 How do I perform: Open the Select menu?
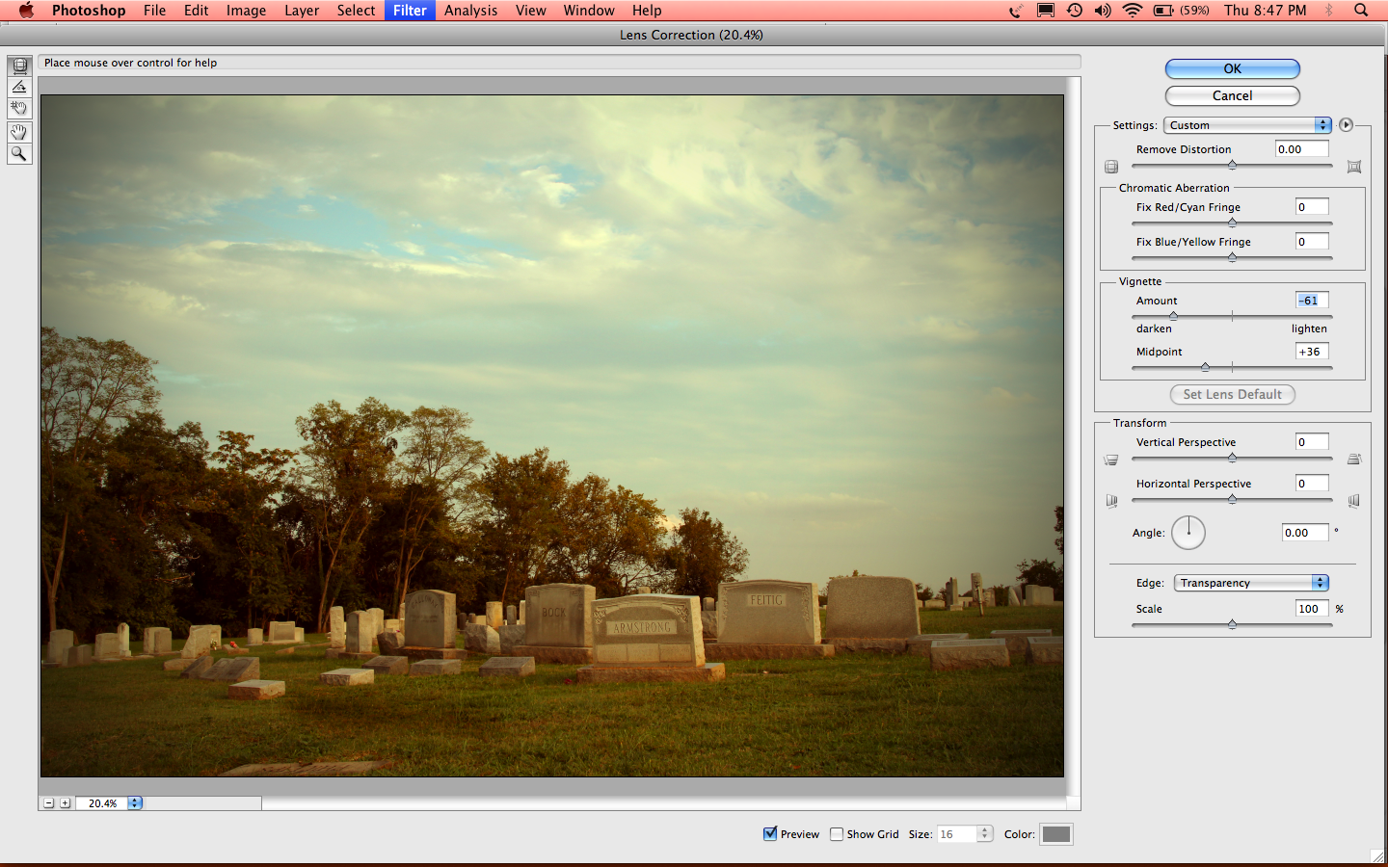356,11
